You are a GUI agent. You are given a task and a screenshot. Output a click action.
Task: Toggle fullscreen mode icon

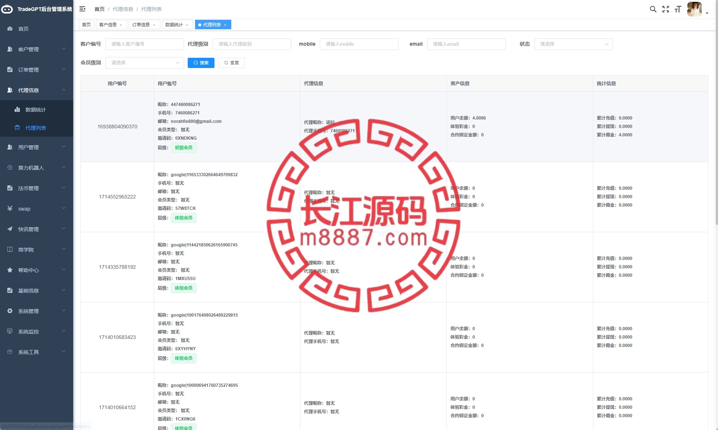pyautogui.click(x=666, y=9)
